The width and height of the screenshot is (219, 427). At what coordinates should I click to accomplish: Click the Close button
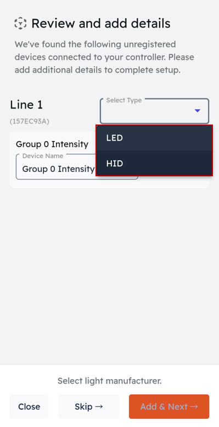point(29,407)
